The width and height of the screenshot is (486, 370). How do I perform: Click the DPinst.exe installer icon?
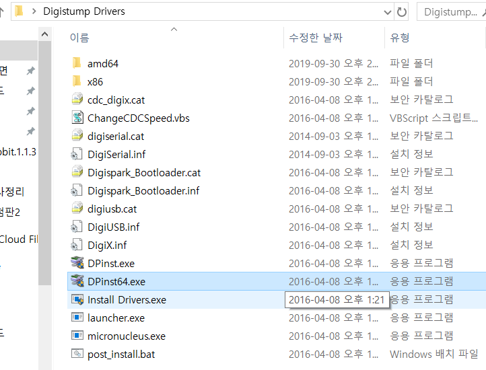click(77, 264)
